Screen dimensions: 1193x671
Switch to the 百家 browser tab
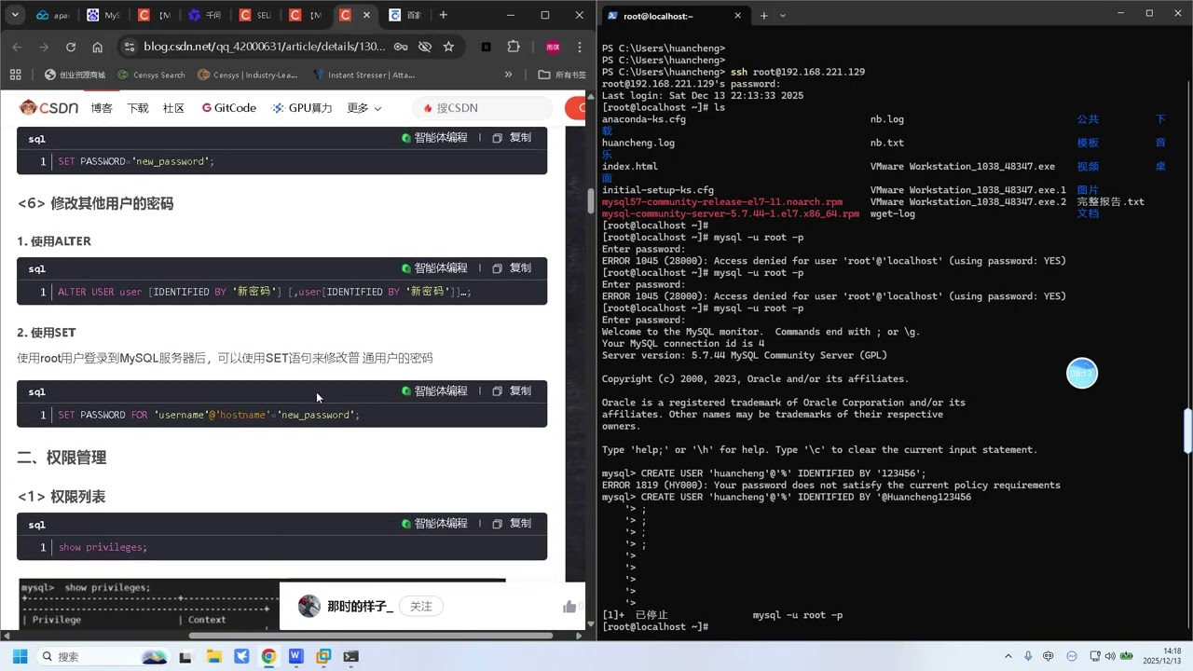(x=407, y=15)
